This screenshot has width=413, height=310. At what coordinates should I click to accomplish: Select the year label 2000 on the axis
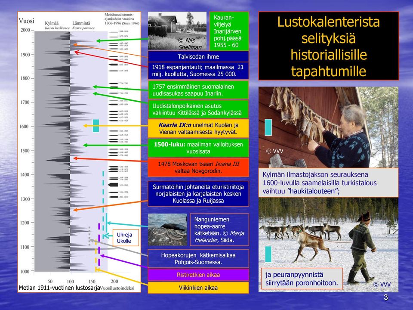point(25,30)
